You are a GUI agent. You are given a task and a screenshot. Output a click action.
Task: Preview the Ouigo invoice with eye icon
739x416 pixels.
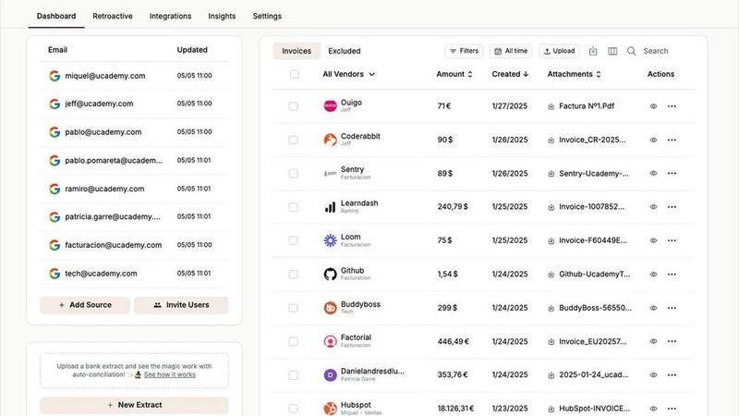653,106
